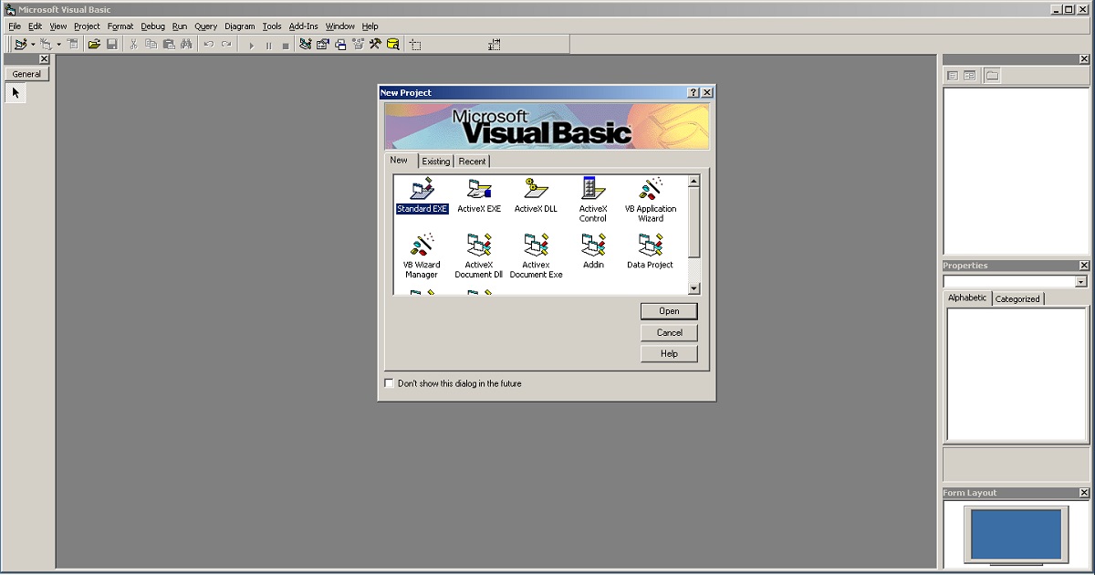The height and width of the screenshot is (575, 1095).
Task: Switch to the Existing tab
Action: (x=436, y=162)
